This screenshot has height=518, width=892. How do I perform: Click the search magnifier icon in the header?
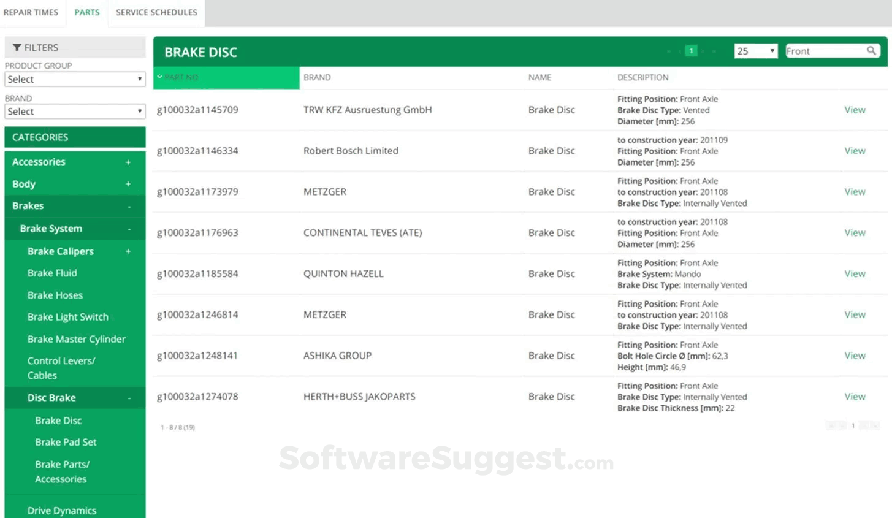point(872,51)
